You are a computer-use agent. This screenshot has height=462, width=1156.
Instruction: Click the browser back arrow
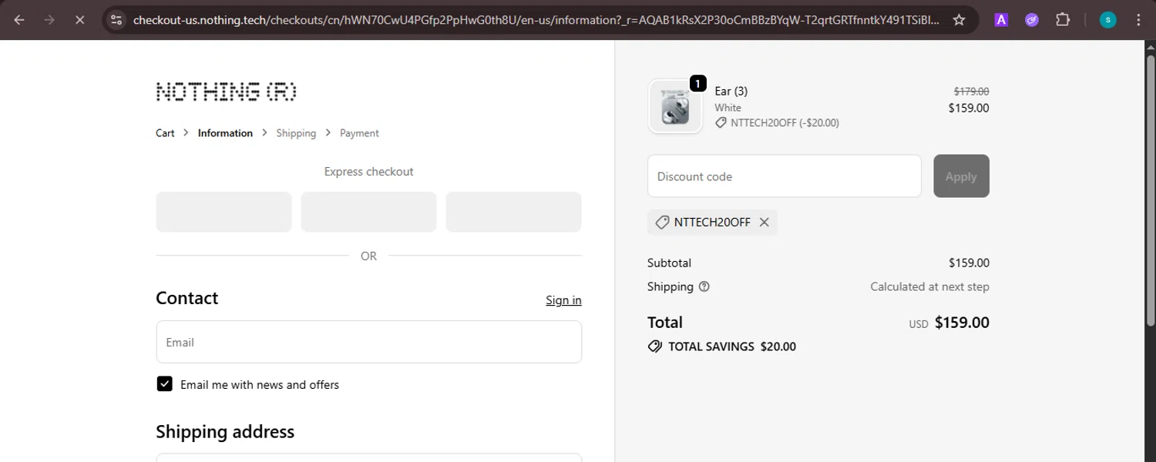coord(19,20)
